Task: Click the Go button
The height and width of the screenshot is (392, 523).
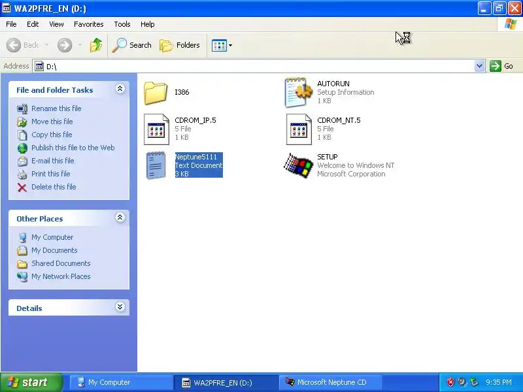Action: click(x=501, y=66)
